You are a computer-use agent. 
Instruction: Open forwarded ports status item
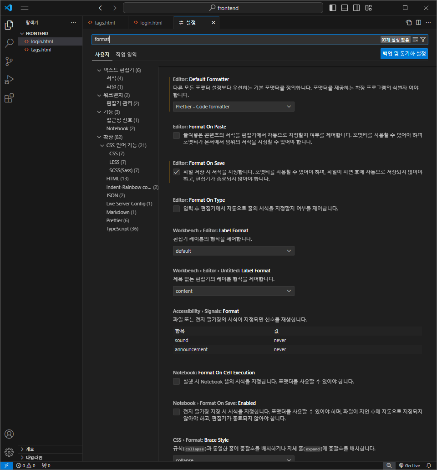46,465
